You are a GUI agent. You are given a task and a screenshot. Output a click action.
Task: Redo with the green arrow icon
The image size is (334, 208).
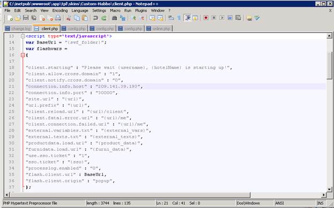pyautogui.click(x=103, y=18)
